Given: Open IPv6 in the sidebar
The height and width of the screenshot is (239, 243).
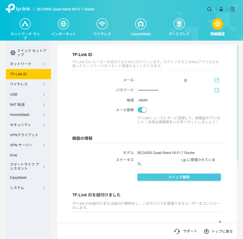Looking at the screenshot, I should (x=28, y=155).
